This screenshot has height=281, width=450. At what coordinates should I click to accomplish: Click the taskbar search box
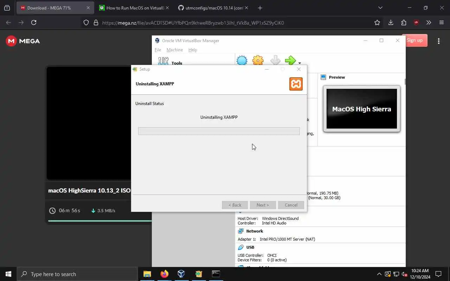coord(77,274)
